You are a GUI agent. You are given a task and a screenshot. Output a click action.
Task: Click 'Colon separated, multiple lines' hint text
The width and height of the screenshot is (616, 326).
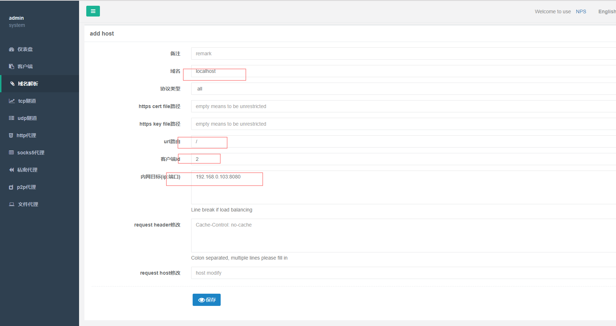coord(239,258)
